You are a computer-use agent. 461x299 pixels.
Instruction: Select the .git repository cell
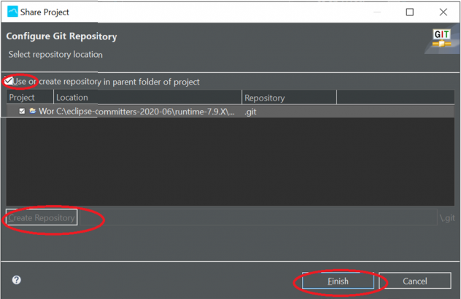(251, 112)
